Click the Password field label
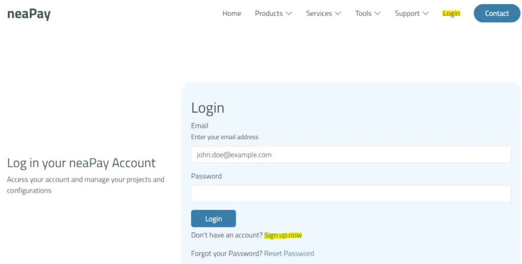 (x=206, y=176)
